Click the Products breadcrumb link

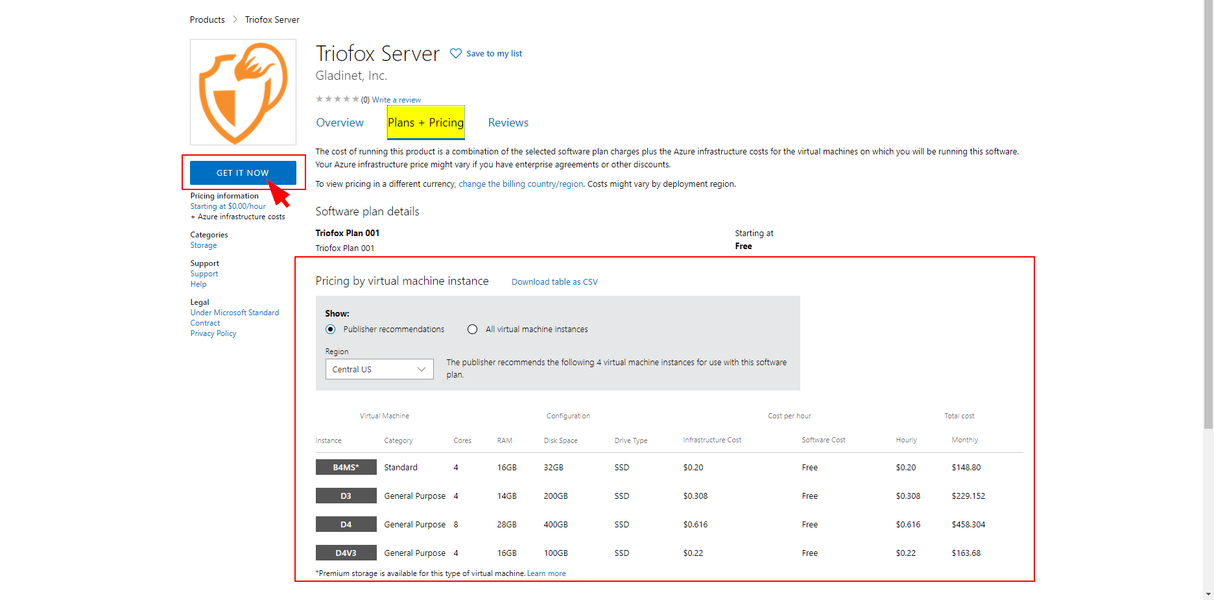tap(208, 19)
